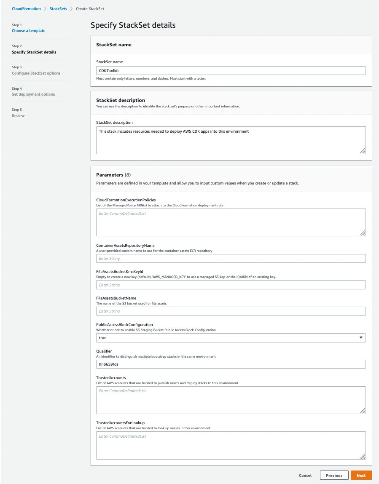Open the PublicAccessBlockConfiguration dropdown
This screenshot has height=484, width=379.
tap(231, 337)
